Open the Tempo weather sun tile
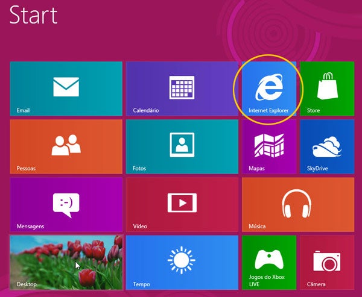The height and width of the screenshot is (297, 362). (x=181, y=261)
